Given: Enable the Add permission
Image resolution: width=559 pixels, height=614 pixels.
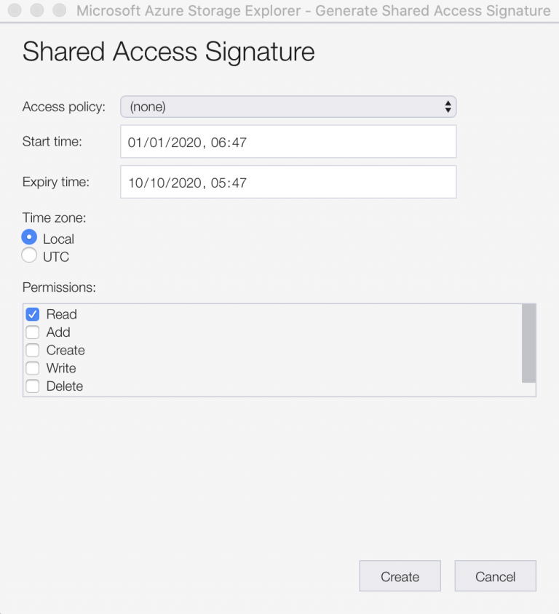Looking at the screenshot, I should point(31,332).
